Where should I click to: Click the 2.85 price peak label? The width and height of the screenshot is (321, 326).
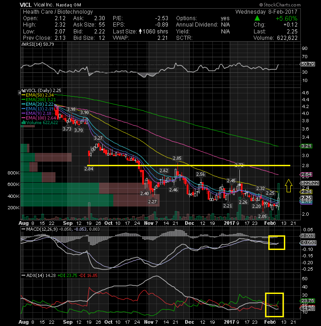tap(177, 158)
